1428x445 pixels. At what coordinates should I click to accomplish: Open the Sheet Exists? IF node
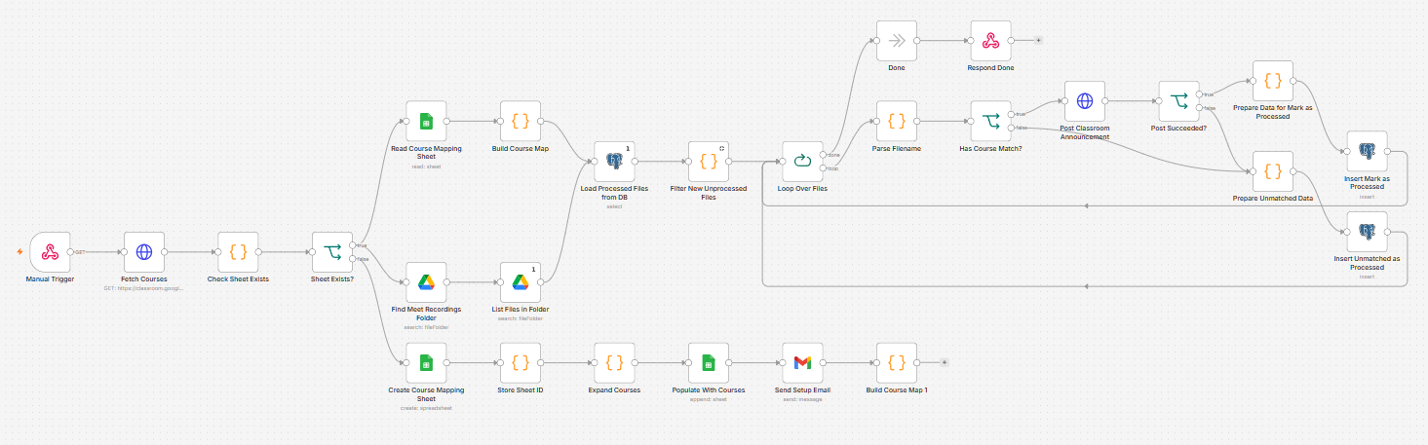point(332,252)
